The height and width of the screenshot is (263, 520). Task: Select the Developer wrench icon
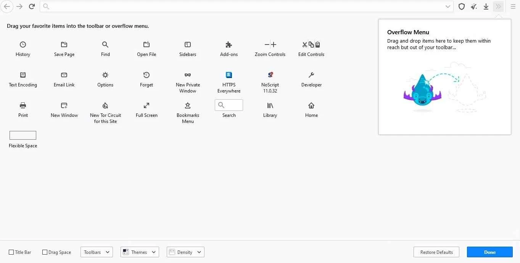311,75
